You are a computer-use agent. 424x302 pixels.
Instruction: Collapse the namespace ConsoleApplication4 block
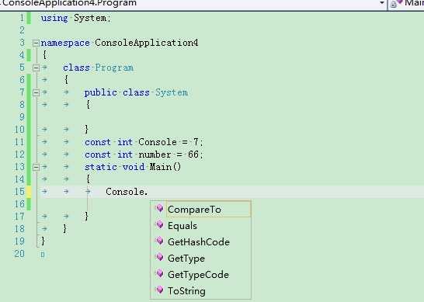[36, 43]
